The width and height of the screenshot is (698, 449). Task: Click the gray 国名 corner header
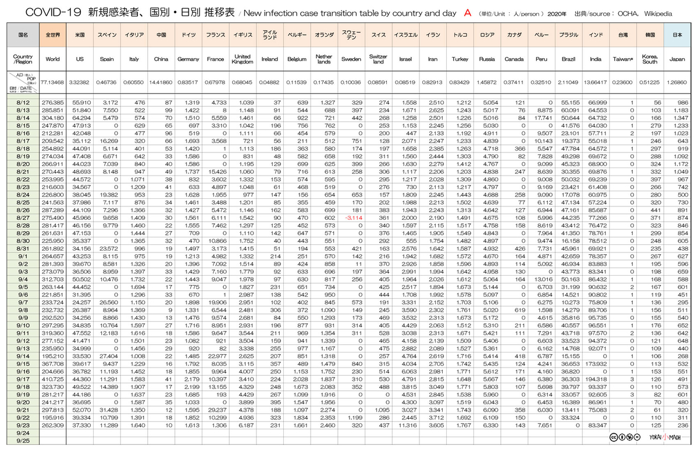point(23,34)
